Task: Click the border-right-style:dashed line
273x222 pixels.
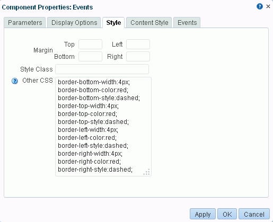Action: click(95, 170)
